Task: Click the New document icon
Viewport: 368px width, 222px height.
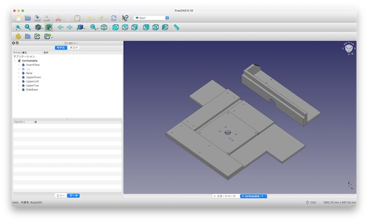Action: (x=18, y=18)
